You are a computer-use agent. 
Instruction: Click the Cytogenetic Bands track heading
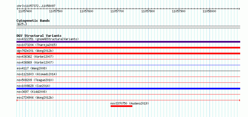33,21
